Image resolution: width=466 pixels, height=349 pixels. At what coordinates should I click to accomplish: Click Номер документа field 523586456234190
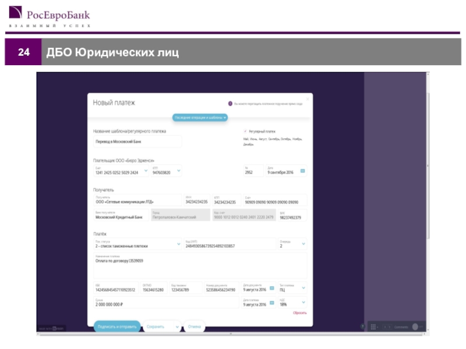[222, 288]
